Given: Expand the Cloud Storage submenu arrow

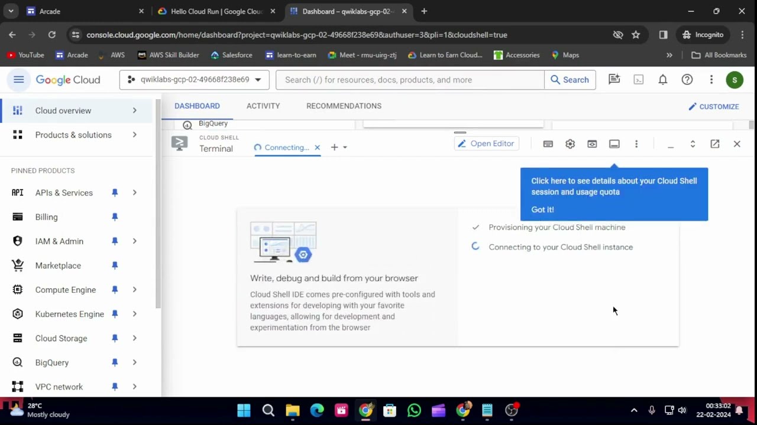Looking at the screenshot, I should point(134,338).
